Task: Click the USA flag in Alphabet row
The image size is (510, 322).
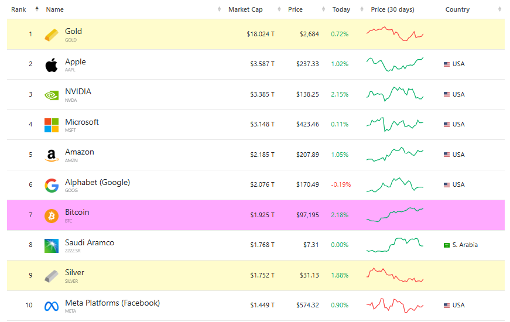Action: click(447, 185)
